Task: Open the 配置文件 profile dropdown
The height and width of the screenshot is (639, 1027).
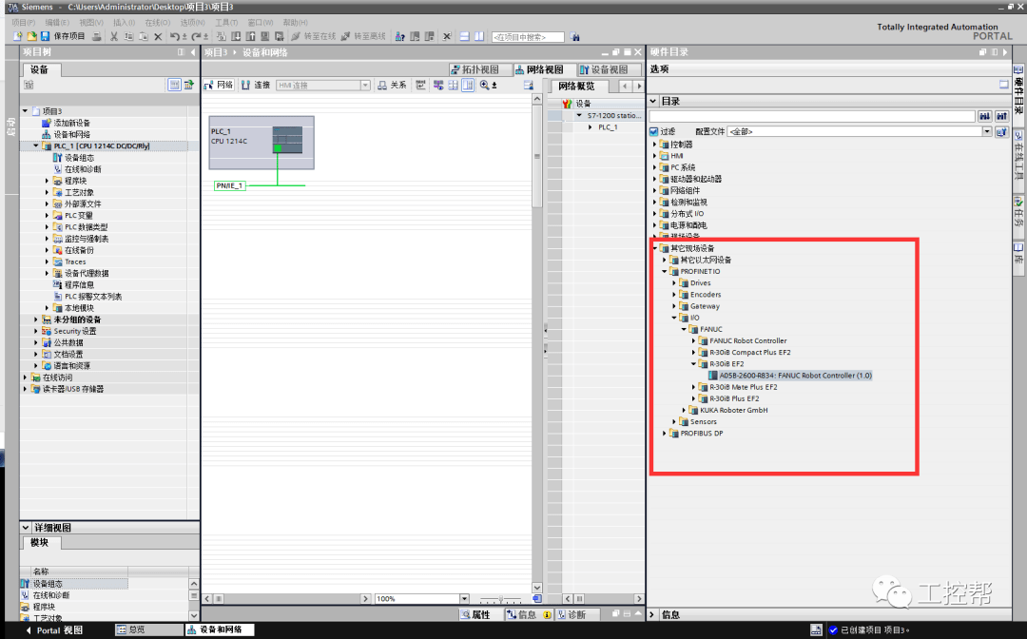Action: [987, 131]
